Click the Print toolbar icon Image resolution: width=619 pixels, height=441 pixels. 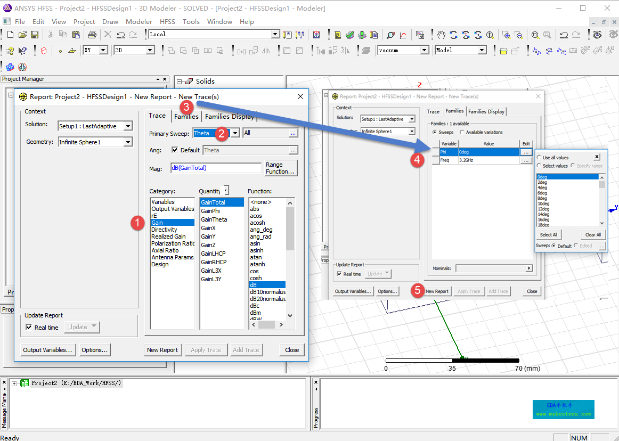92,35
